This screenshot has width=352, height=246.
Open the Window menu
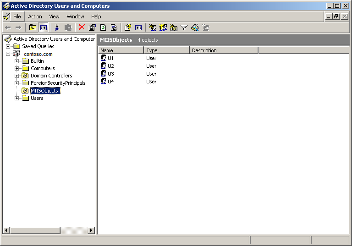(x=76, y=16)
